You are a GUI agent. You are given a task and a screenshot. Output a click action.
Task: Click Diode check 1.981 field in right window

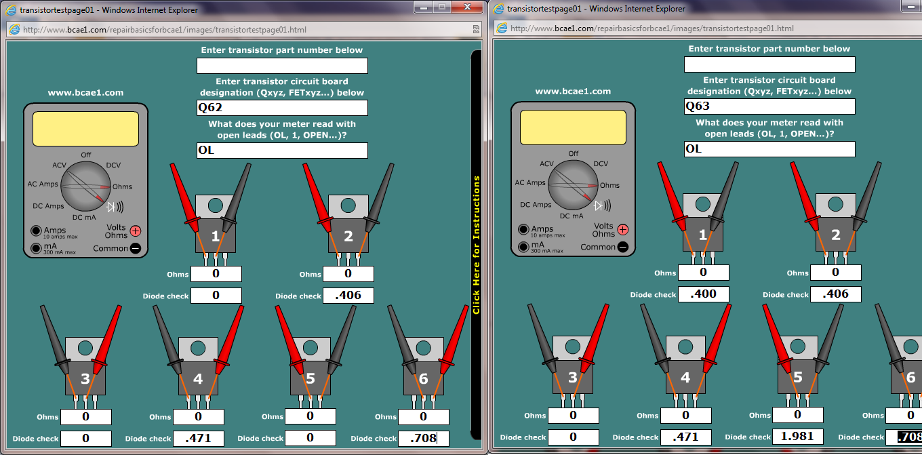click(798, 437)
